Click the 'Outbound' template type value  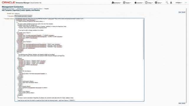(x=17, y=14)
